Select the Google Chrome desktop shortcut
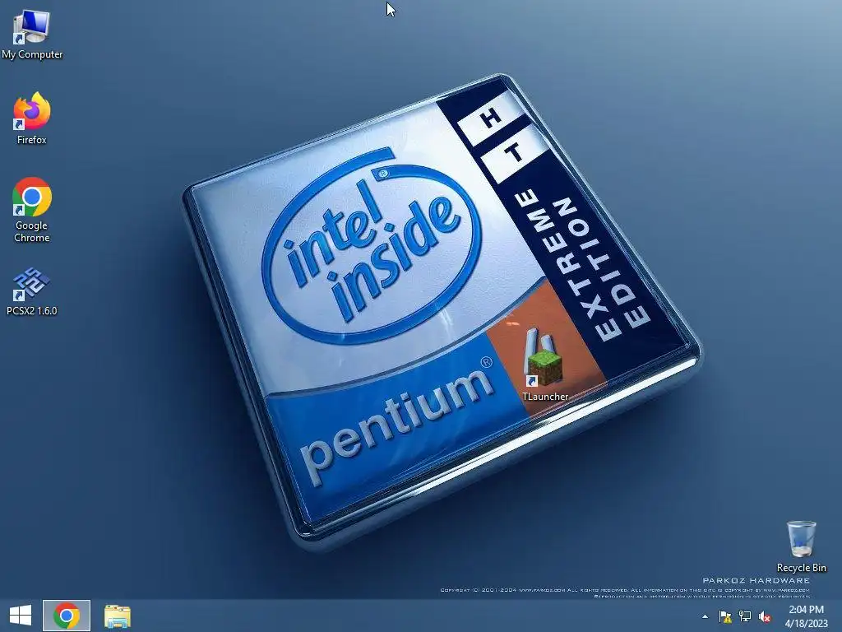Screen dimensions: 842x632 click(x=32, y=209)
